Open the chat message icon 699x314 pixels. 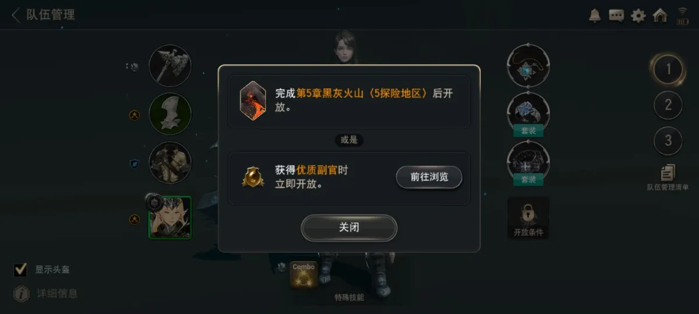(616, 16)
